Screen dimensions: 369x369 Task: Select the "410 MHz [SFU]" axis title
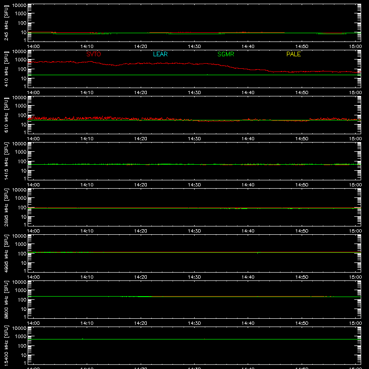pos(6,69)
